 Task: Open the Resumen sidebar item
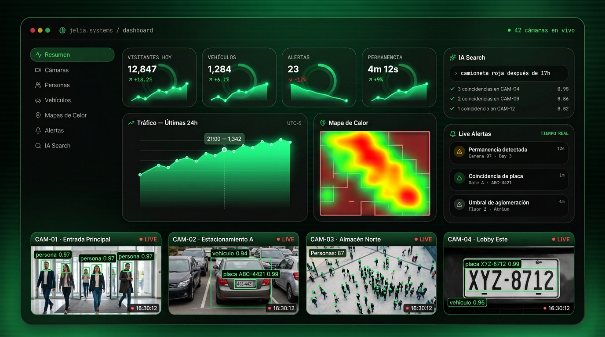[72, 55]
